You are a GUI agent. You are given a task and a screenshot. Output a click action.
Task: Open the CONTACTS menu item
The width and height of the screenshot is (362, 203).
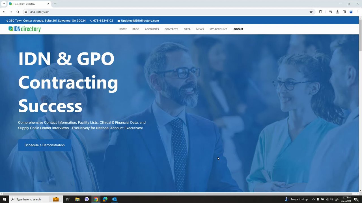[171, 29]
